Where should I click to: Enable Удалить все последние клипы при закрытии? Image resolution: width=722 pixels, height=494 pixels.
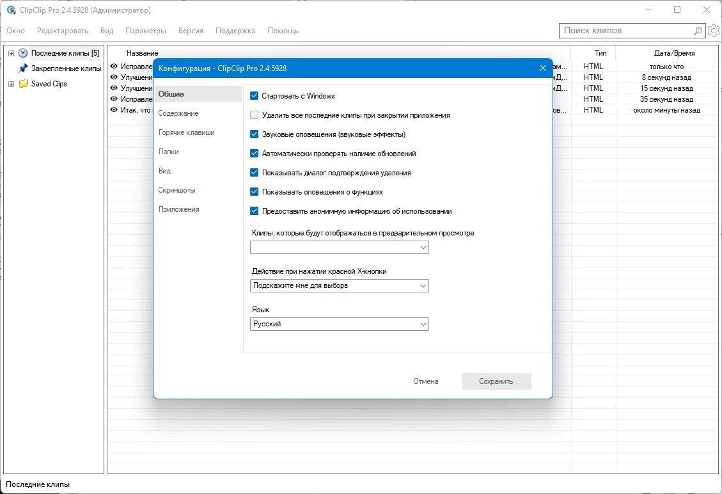click(x=254, y=115)
